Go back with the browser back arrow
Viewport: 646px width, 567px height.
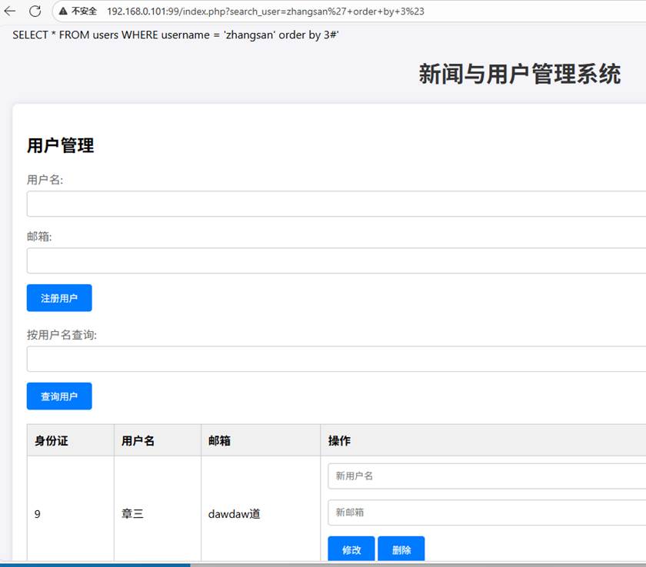pyautogui.click(x=10, y=11)
